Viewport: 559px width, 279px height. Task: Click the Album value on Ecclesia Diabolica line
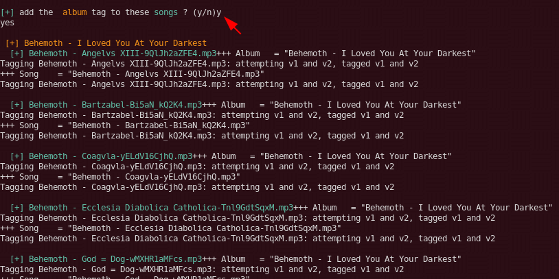tap(457, 208)
